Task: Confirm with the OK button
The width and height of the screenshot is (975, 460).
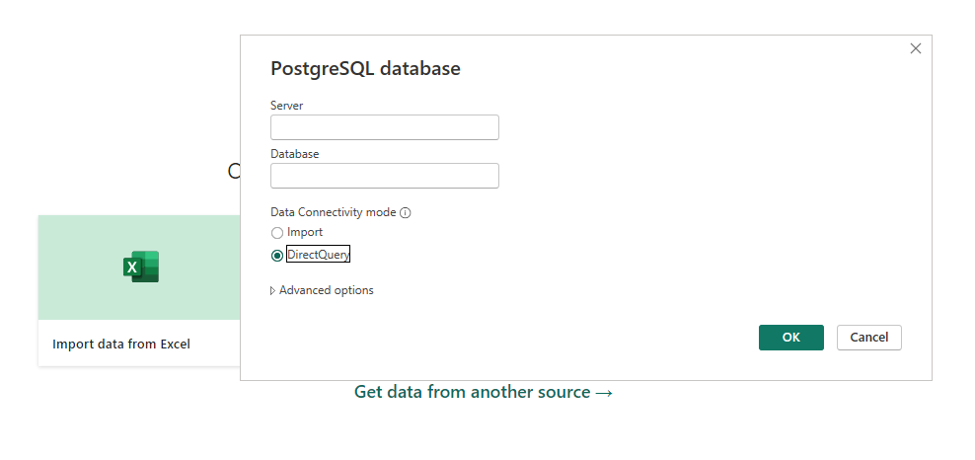Action: click(x=790, y=338)
